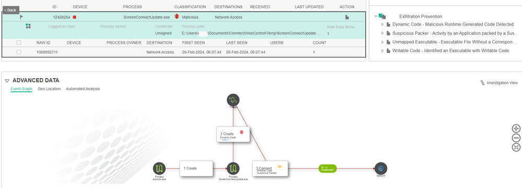
Task: Click the Fortinet Log badge in the graph
Action: click(x=328, y=168)
